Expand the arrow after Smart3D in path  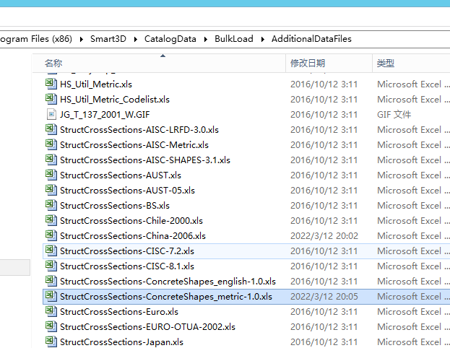pyautogui.click(x=135, y=39)
